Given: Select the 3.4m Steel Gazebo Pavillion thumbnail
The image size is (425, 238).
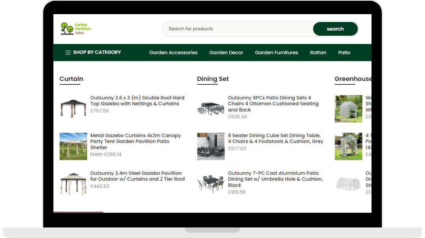Looking at the screenshot, I should (73, 183).
